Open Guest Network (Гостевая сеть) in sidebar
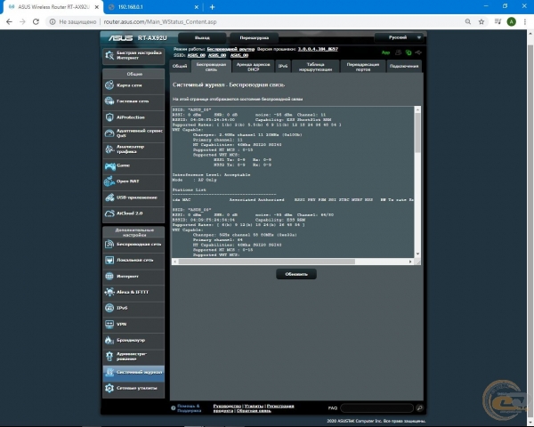The image size is (534, 427). (x=133, y=101)
